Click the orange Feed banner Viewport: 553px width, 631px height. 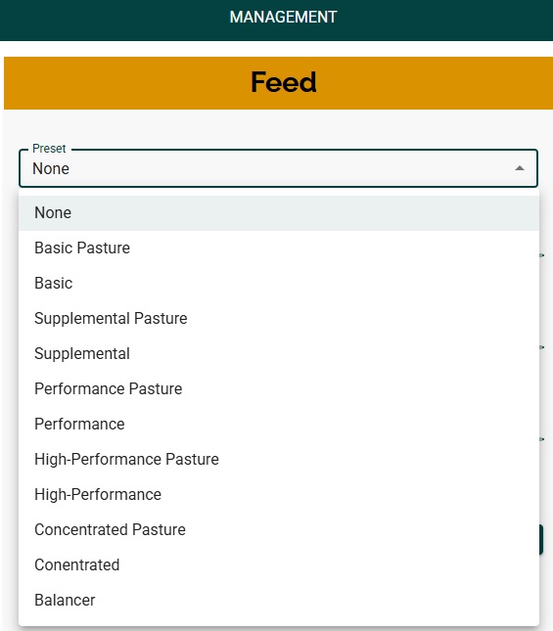[279, 83]
